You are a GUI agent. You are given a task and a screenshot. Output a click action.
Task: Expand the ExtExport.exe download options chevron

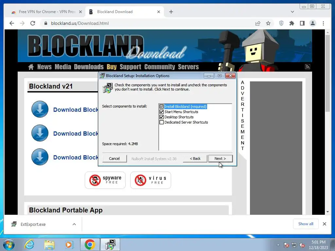pos(74,224)
